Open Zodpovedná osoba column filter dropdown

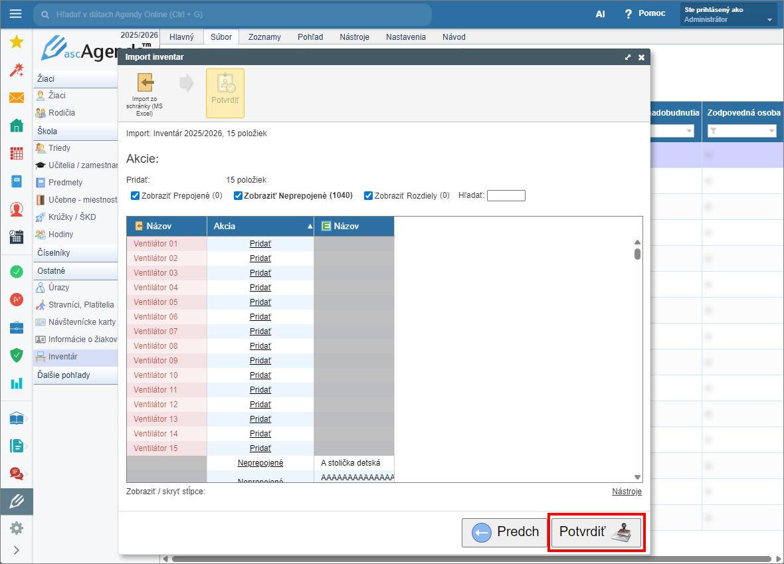coord(771,132)
